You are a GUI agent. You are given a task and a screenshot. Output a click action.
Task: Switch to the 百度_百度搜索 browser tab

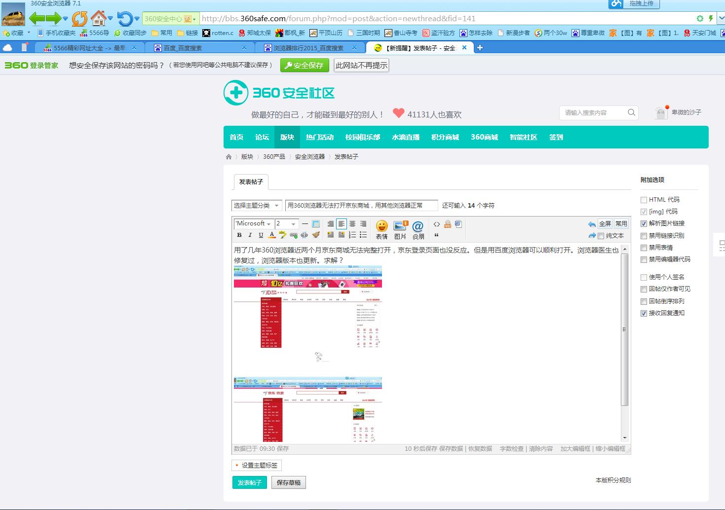(200, 48)
